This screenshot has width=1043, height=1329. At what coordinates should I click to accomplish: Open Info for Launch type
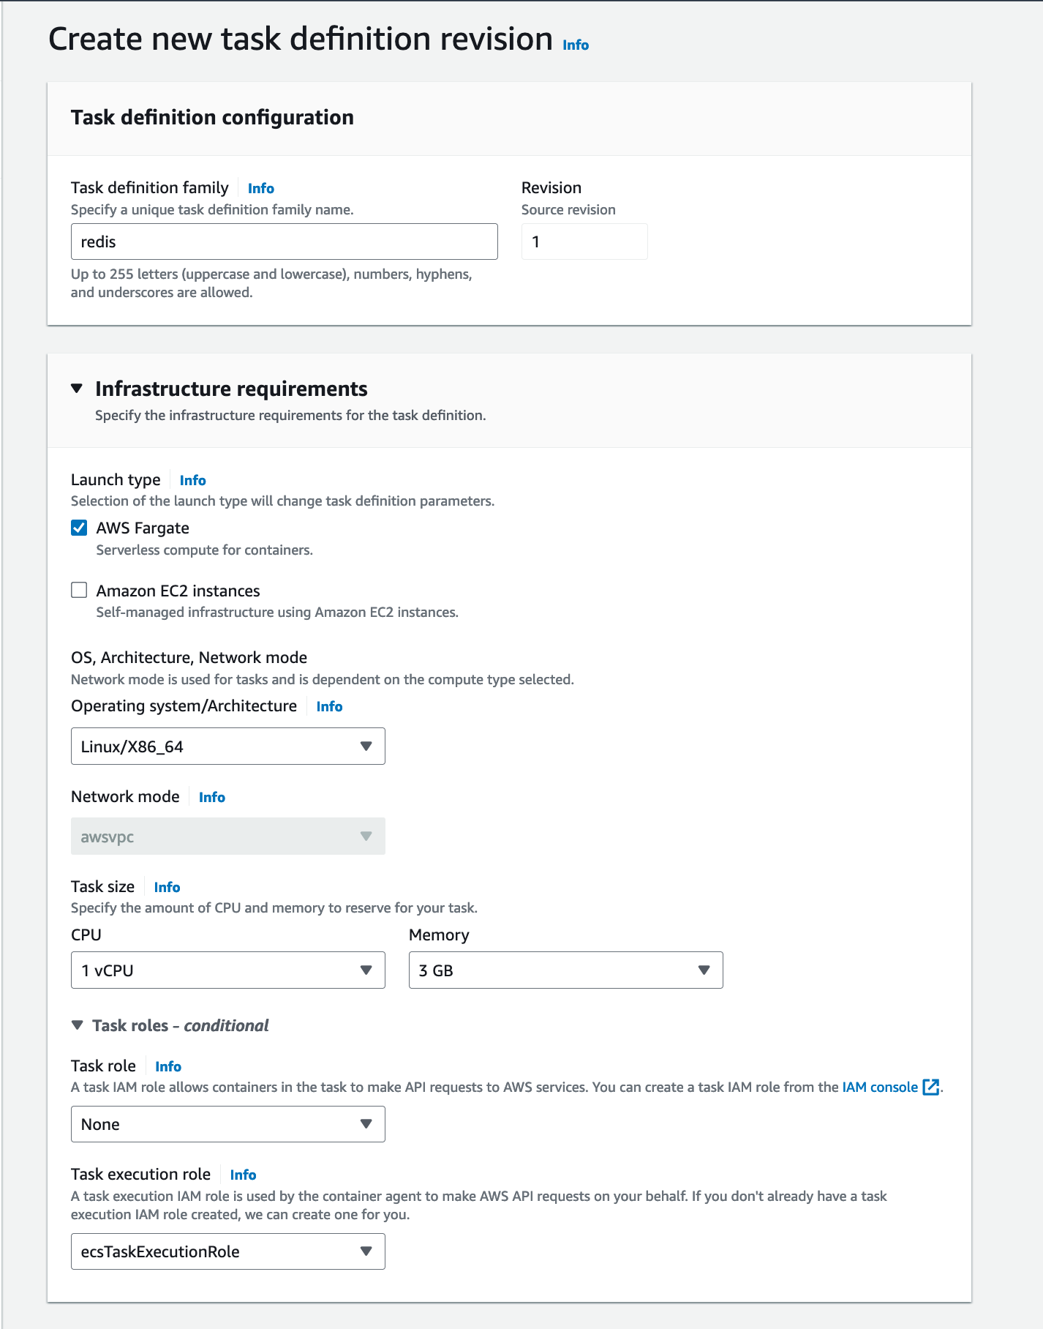(x=193, y=481)
